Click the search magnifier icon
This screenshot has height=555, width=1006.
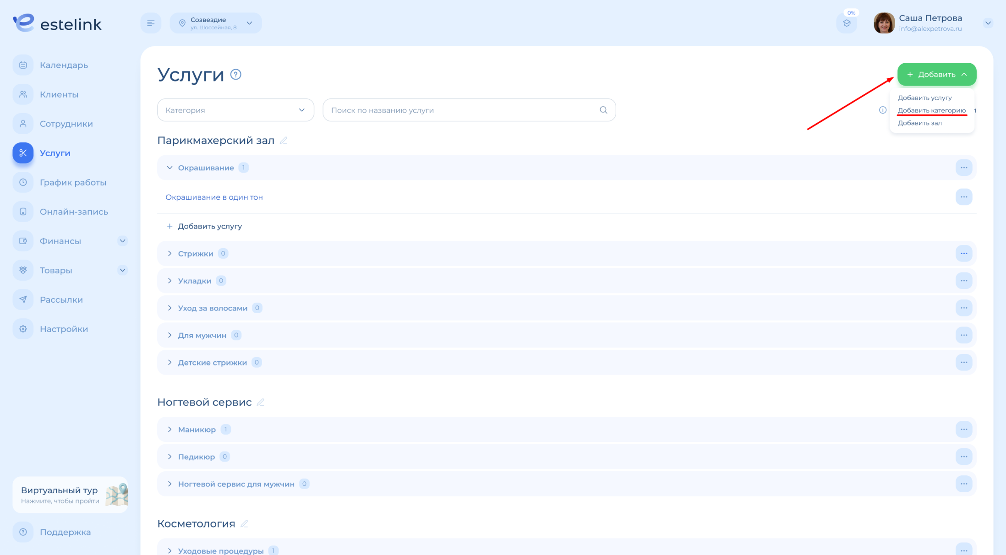pyautogui.click(x=603, y=110)
